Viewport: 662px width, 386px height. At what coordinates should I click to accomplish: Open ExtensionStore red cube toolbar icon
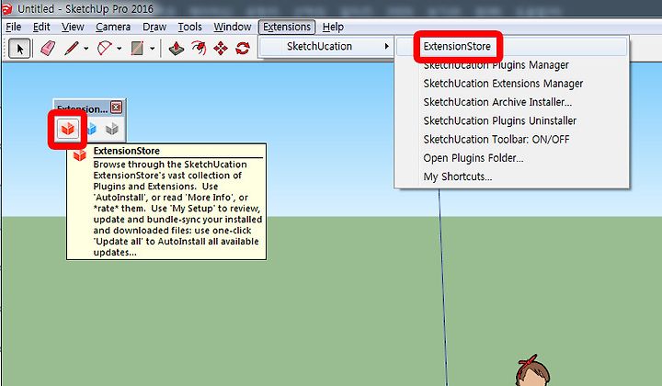(x=68, y=129)
